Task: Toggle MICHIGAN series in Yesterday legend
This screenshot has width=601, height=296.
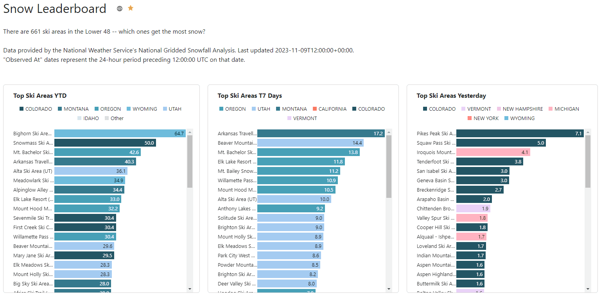Action: pyautogui.click(x=566, y=109)
